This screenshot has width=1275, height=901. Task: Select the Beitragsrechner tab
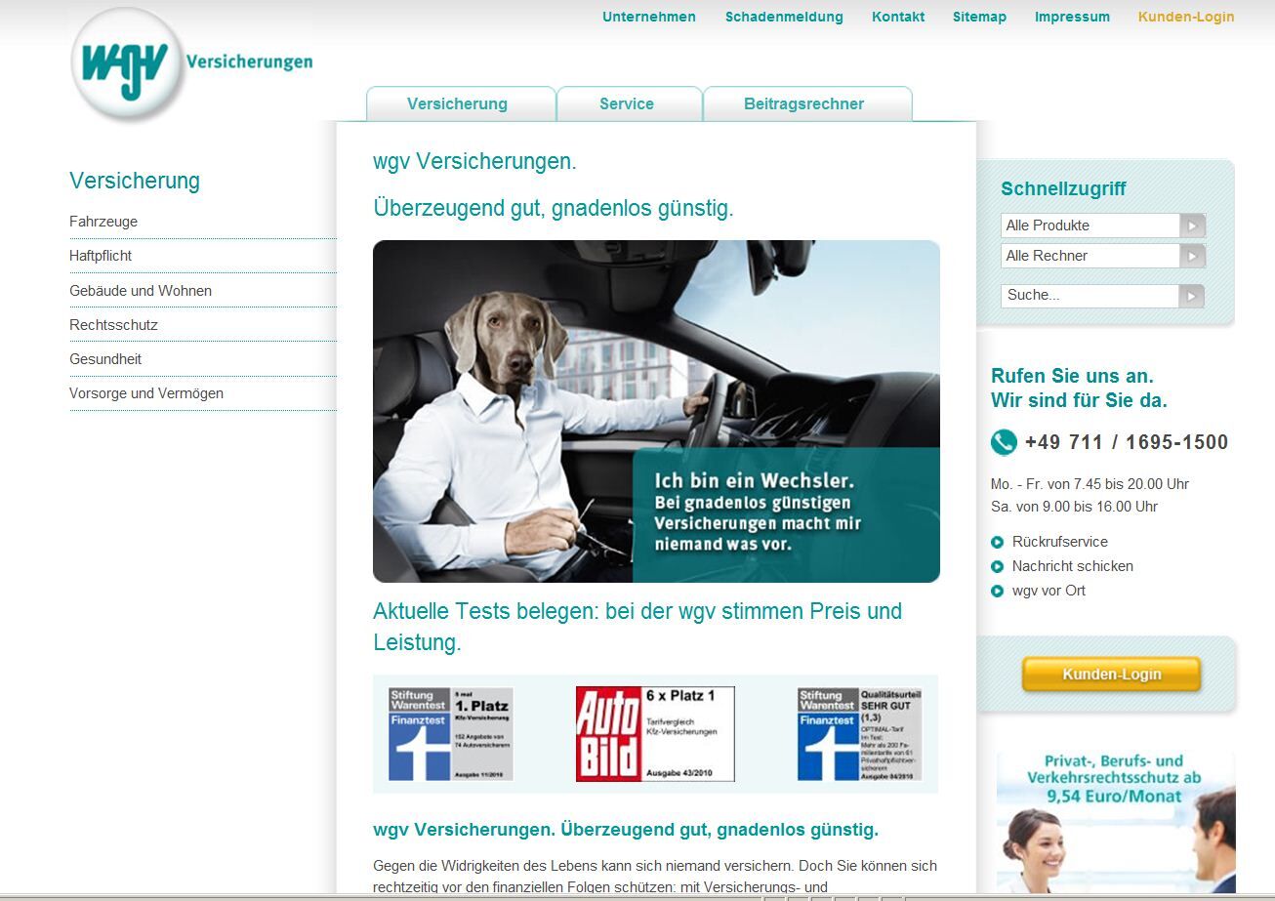tap(803, 103)
